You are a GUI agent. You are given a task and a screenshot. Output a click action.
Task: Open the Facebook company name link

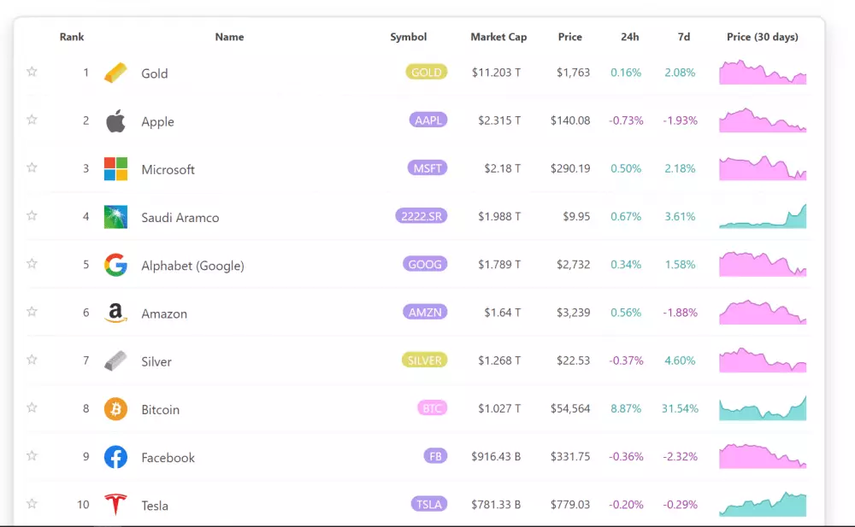click(x=168, y=457)
